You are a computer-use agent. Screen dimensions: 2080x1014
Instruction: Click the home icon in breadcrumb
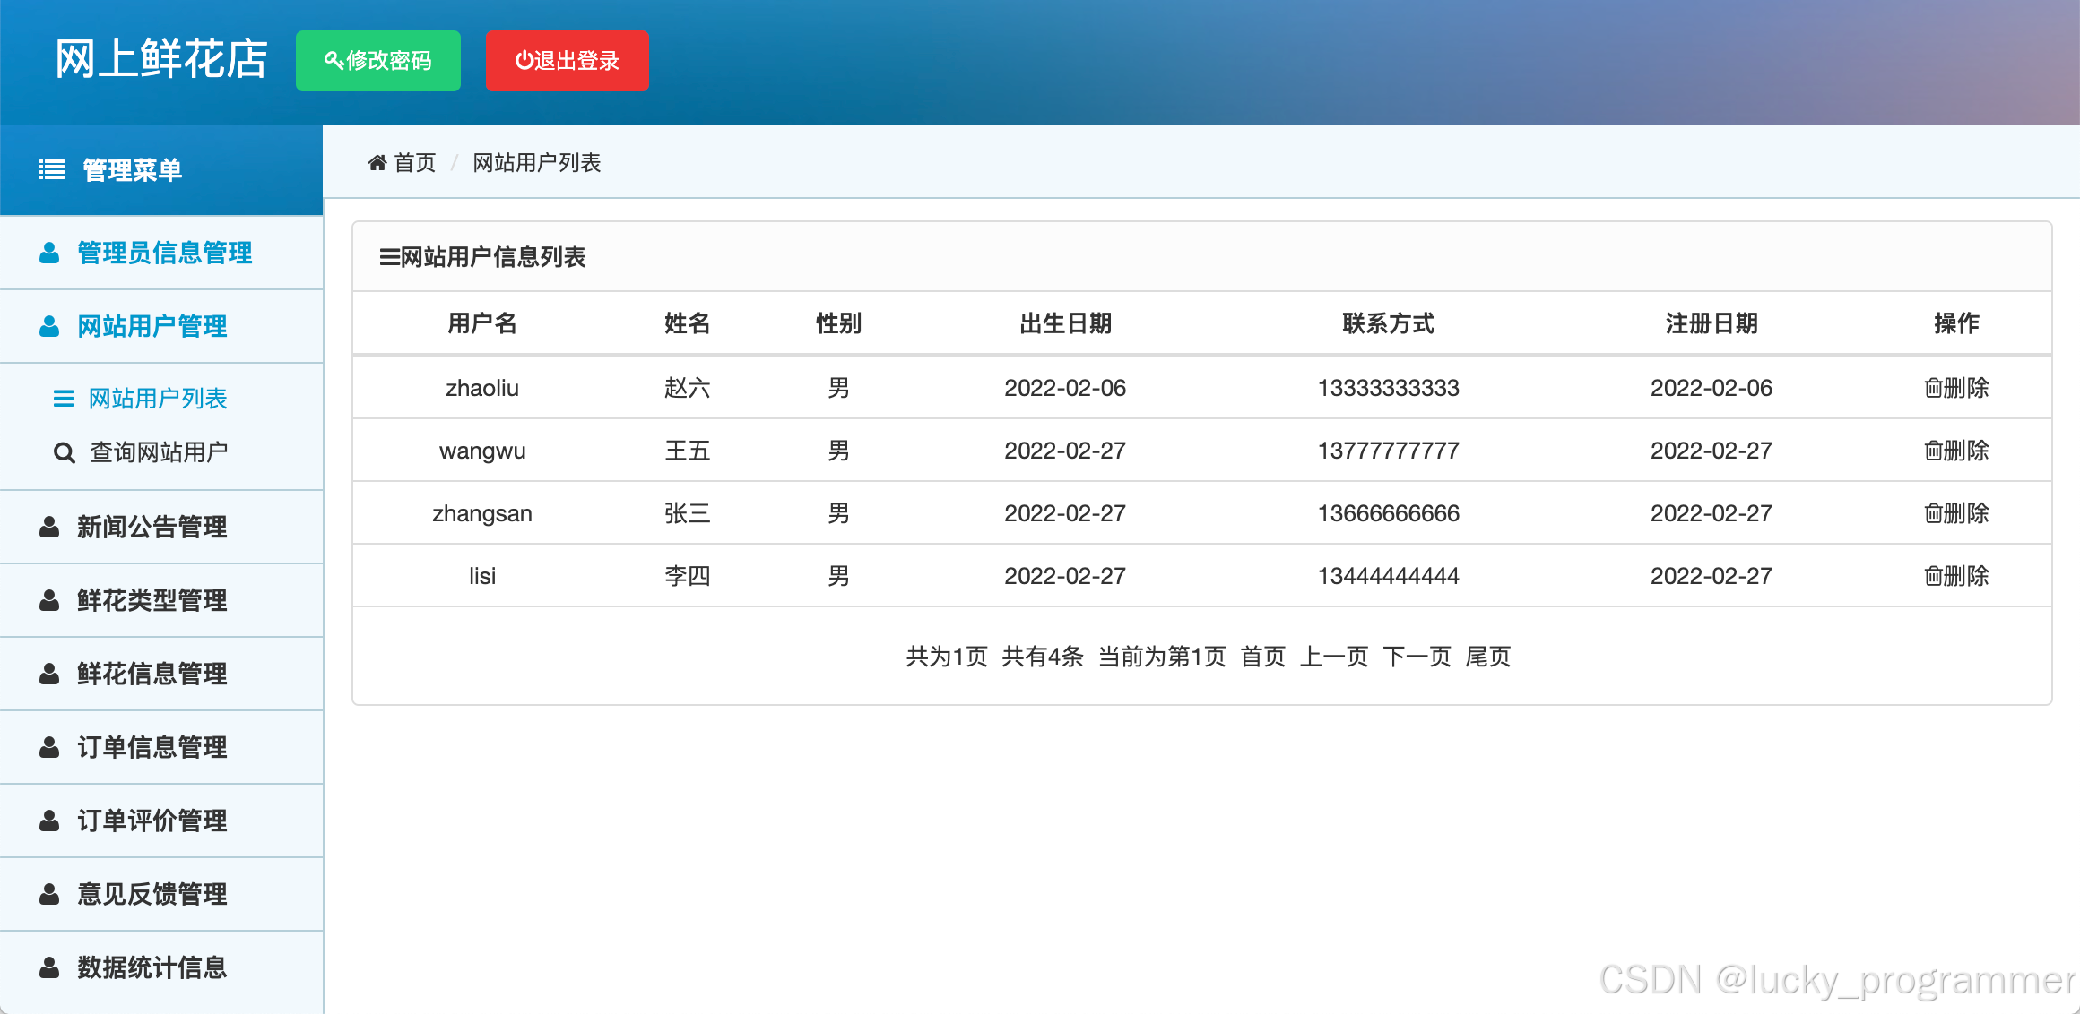pos(377,163)
